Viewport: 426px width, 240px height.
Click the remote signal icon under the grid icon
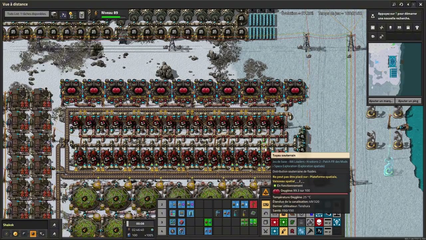tap(381, 36)
